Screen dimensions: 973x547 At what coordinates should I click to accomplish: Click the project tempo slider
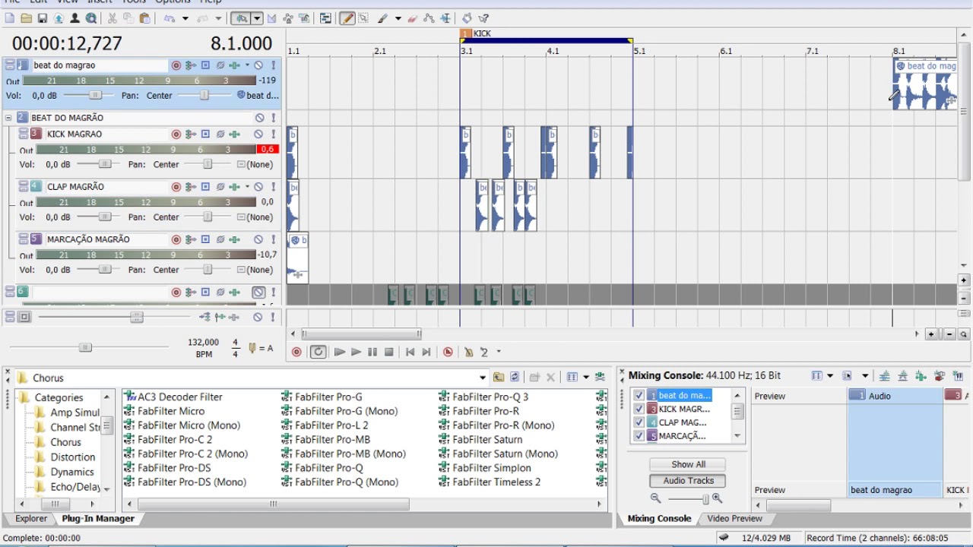85,347
